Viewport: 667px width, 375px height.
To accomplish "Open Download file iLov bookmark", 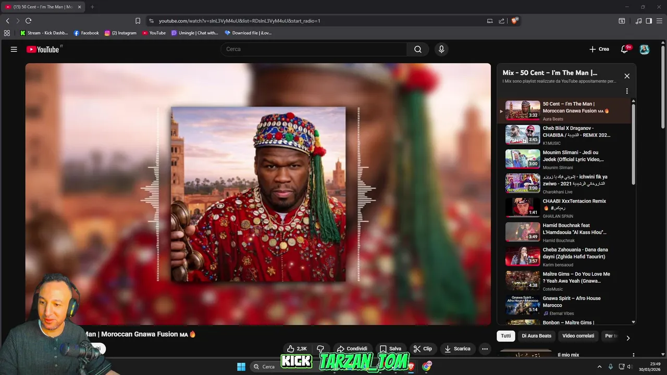I will click(x=248, y=33).
